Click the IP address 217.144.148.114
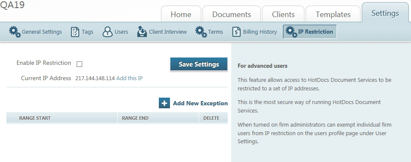Screen dimensions: 411x162 (x=95, y=78)
